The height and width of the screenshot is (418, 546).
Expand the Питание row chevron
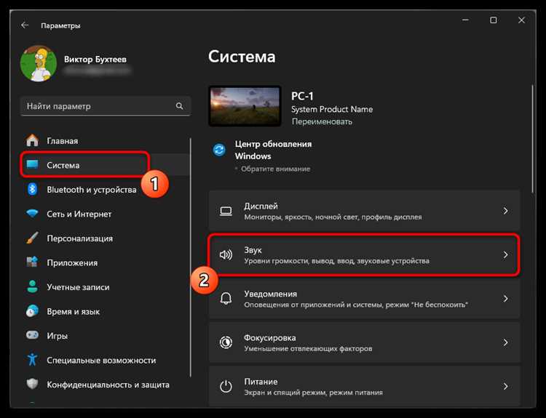[505, 386]
